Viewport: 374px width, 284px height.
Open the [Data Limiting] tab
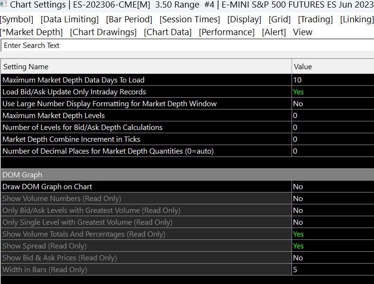70,19
